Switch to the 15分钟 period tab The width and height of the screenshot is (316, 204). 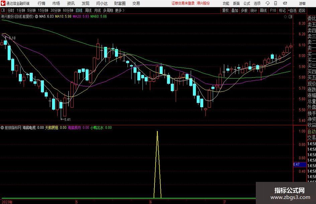[43, 10]
